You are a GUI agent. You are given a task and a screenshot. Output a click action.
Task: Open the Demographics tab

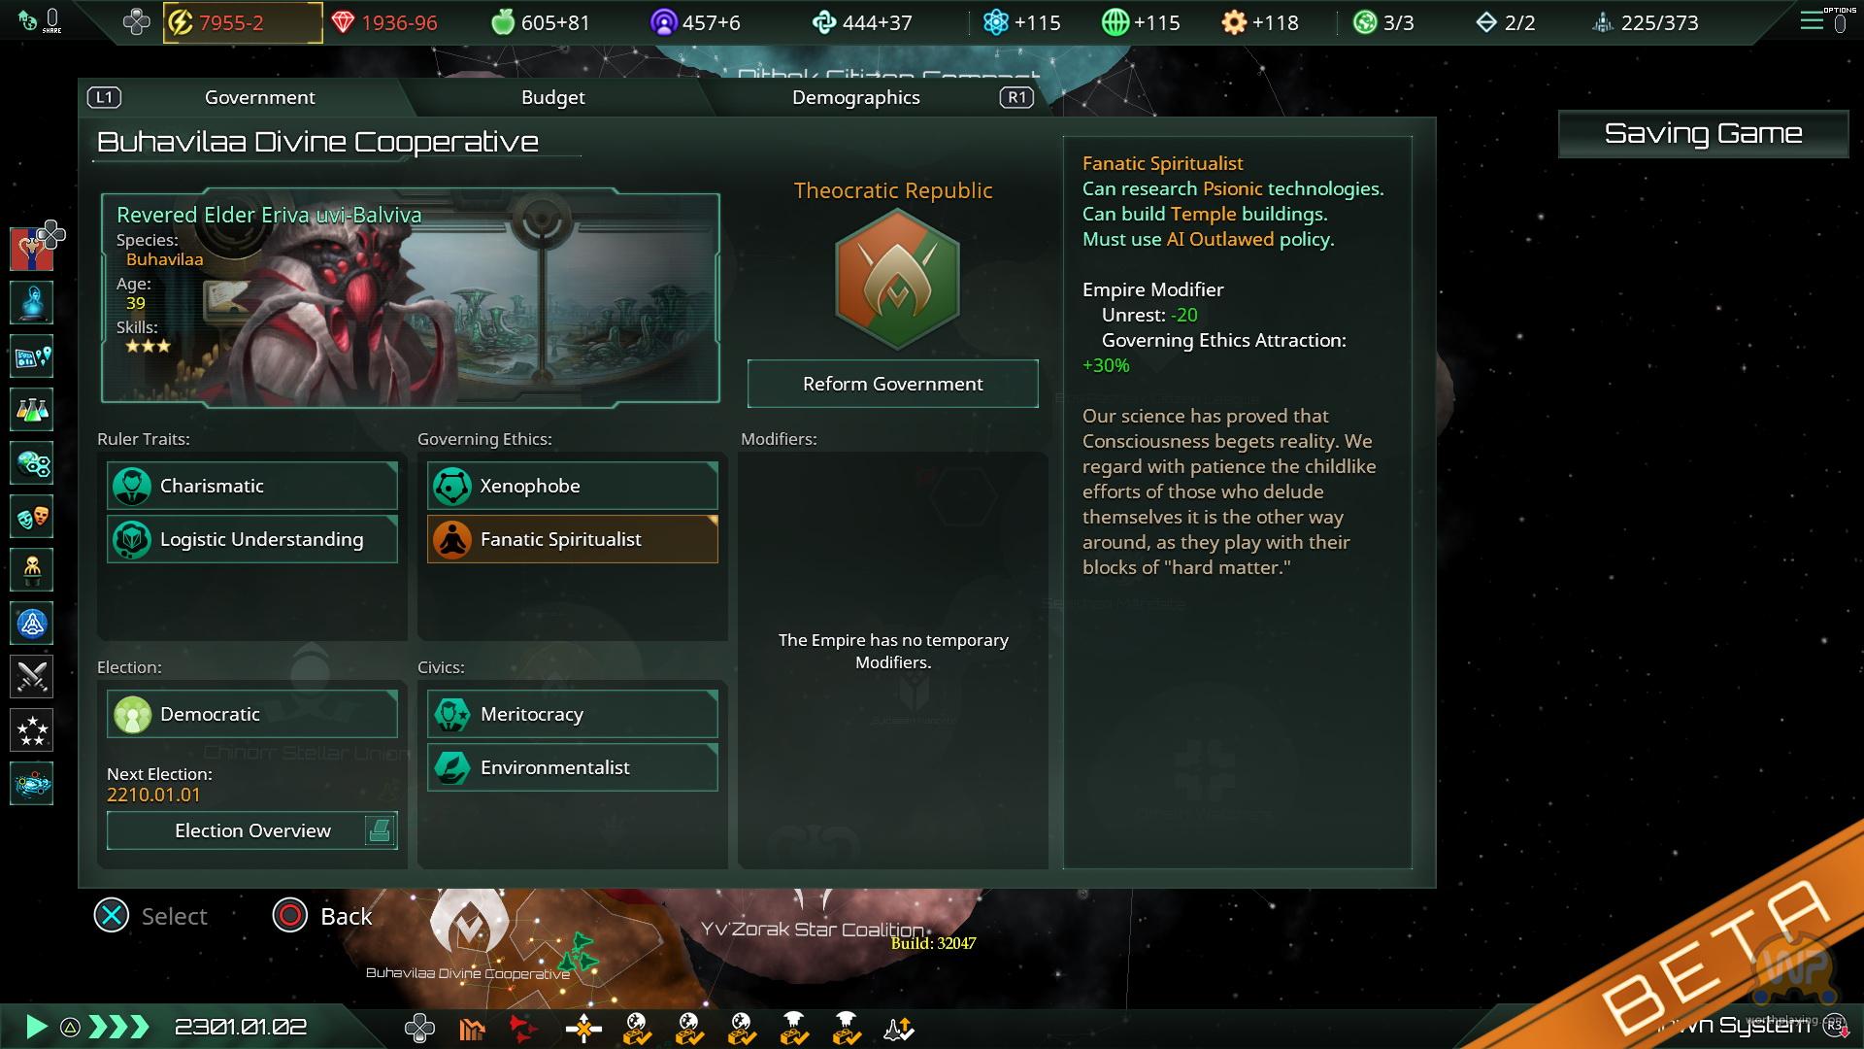(x=856, y=97)
